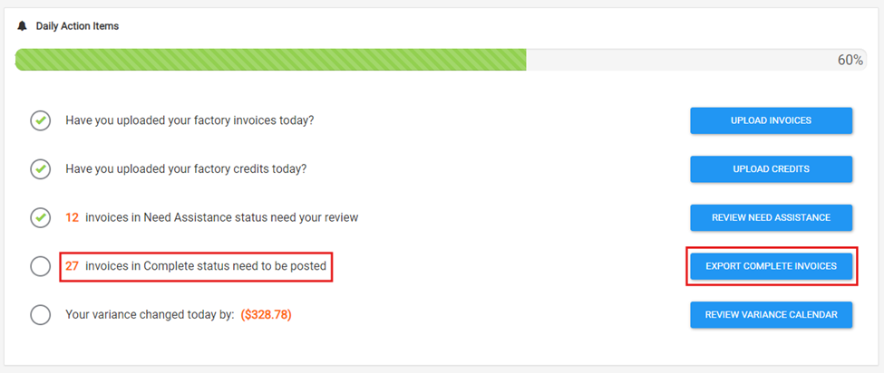This screenshot has width=884, height=373.
Task: Select the orange 12 invoices count
Action: [x=72, y=217]
